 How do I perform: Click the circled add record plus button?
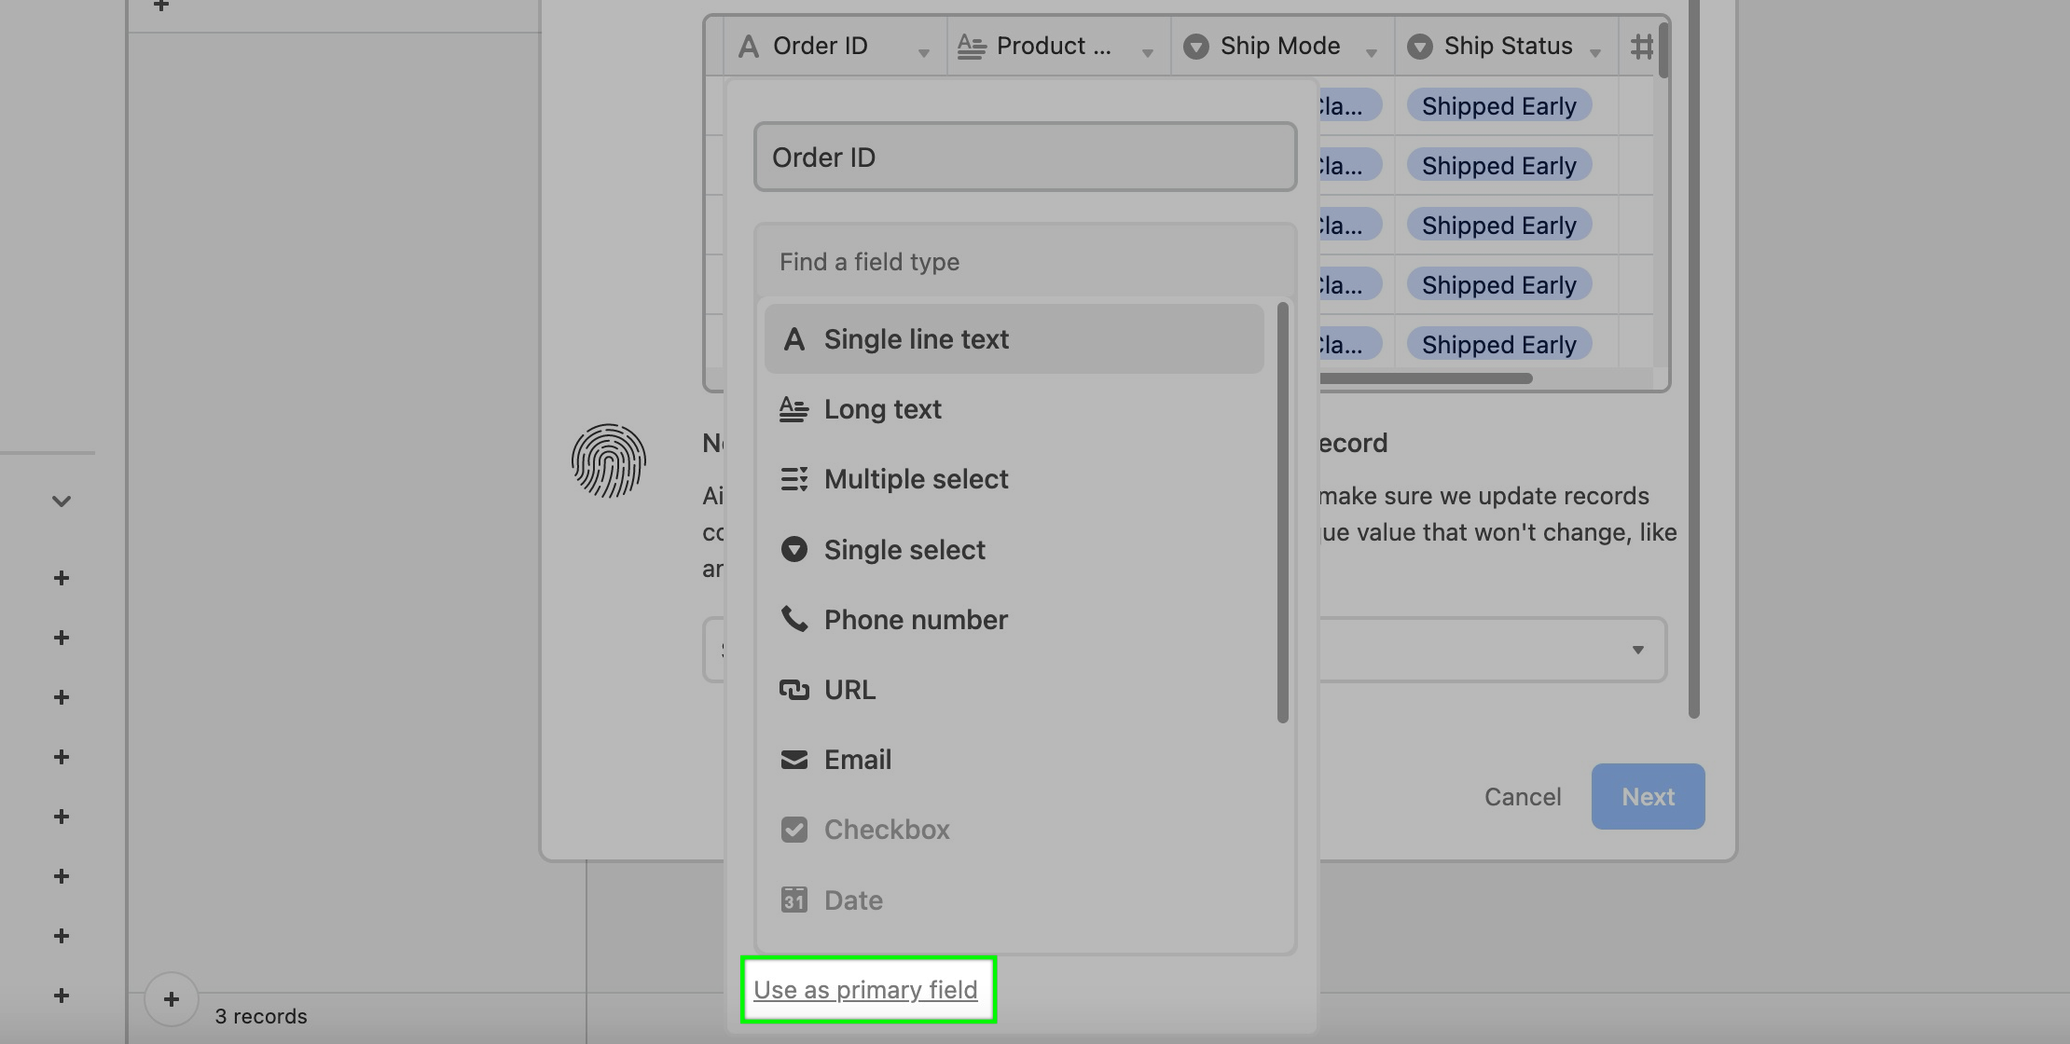171,999
